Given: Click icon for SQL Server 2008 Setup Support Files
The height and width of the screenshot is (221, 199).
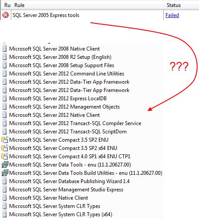Looking at the screenshot, I should (x=5, y=65).
